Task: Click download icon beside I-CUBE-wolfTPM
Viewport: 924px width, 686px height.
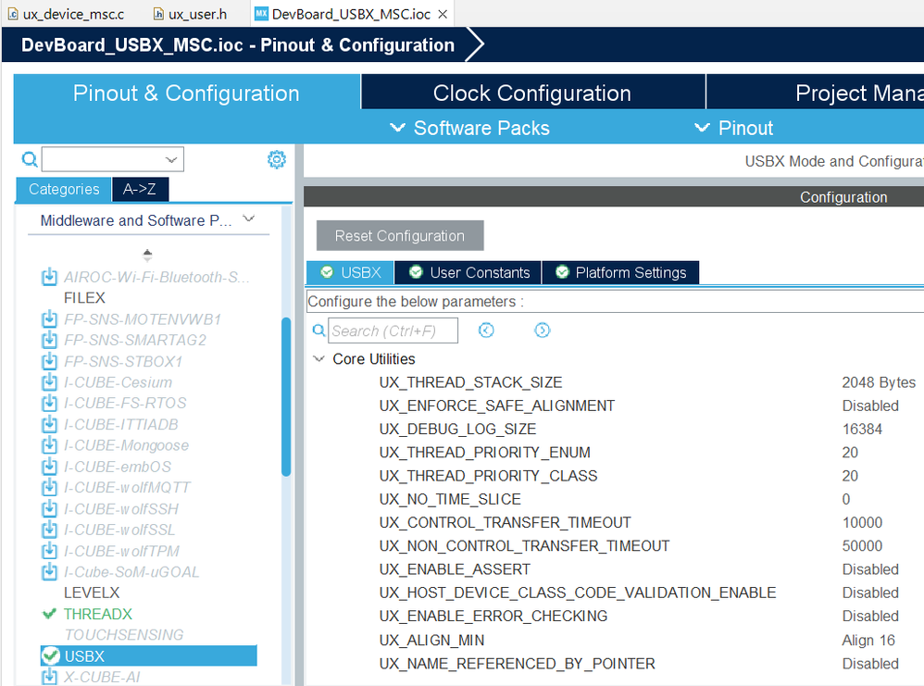Action: coord(49,551)
